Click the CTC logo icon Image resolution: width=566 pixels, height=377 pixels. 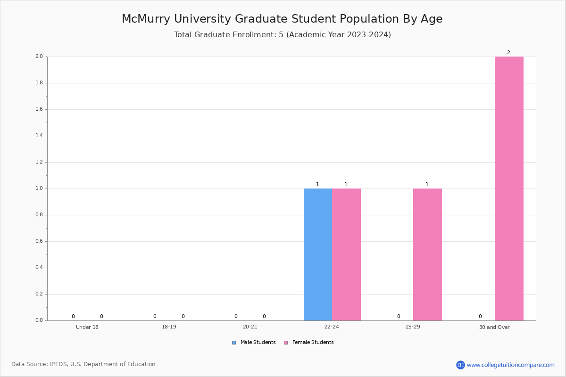click(x=460, y=365)
